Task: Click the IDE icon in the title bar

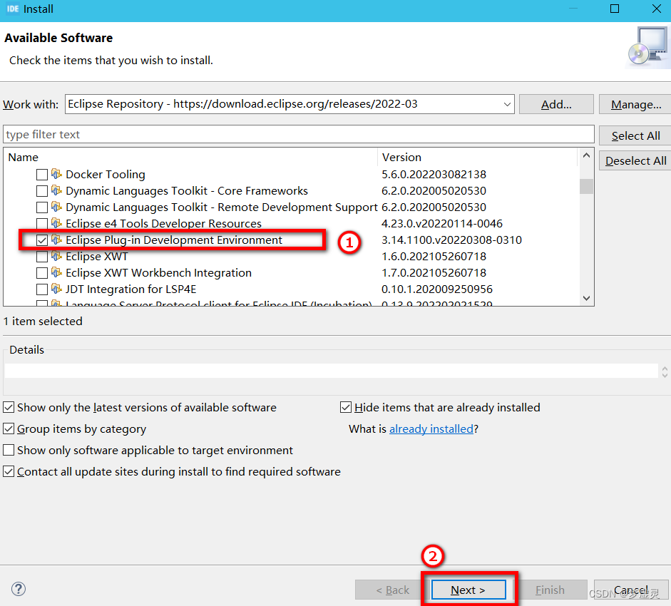Action: pyautogui.click(x=13, y=9)
